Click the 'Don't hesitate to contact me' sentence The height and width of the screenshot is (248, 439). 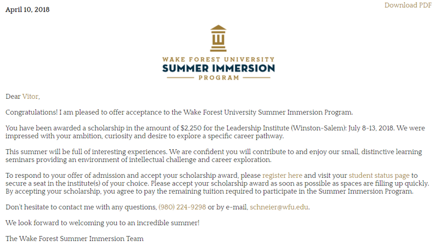81,207
